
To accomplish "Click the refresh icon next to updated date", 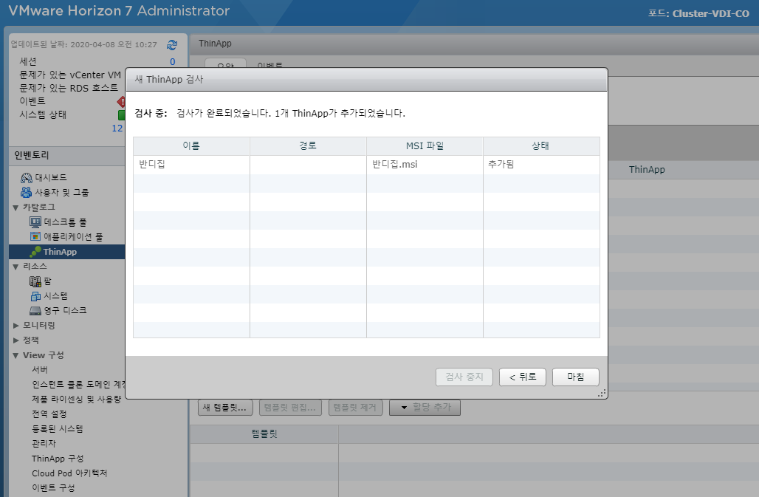I will tap(172, 45).
